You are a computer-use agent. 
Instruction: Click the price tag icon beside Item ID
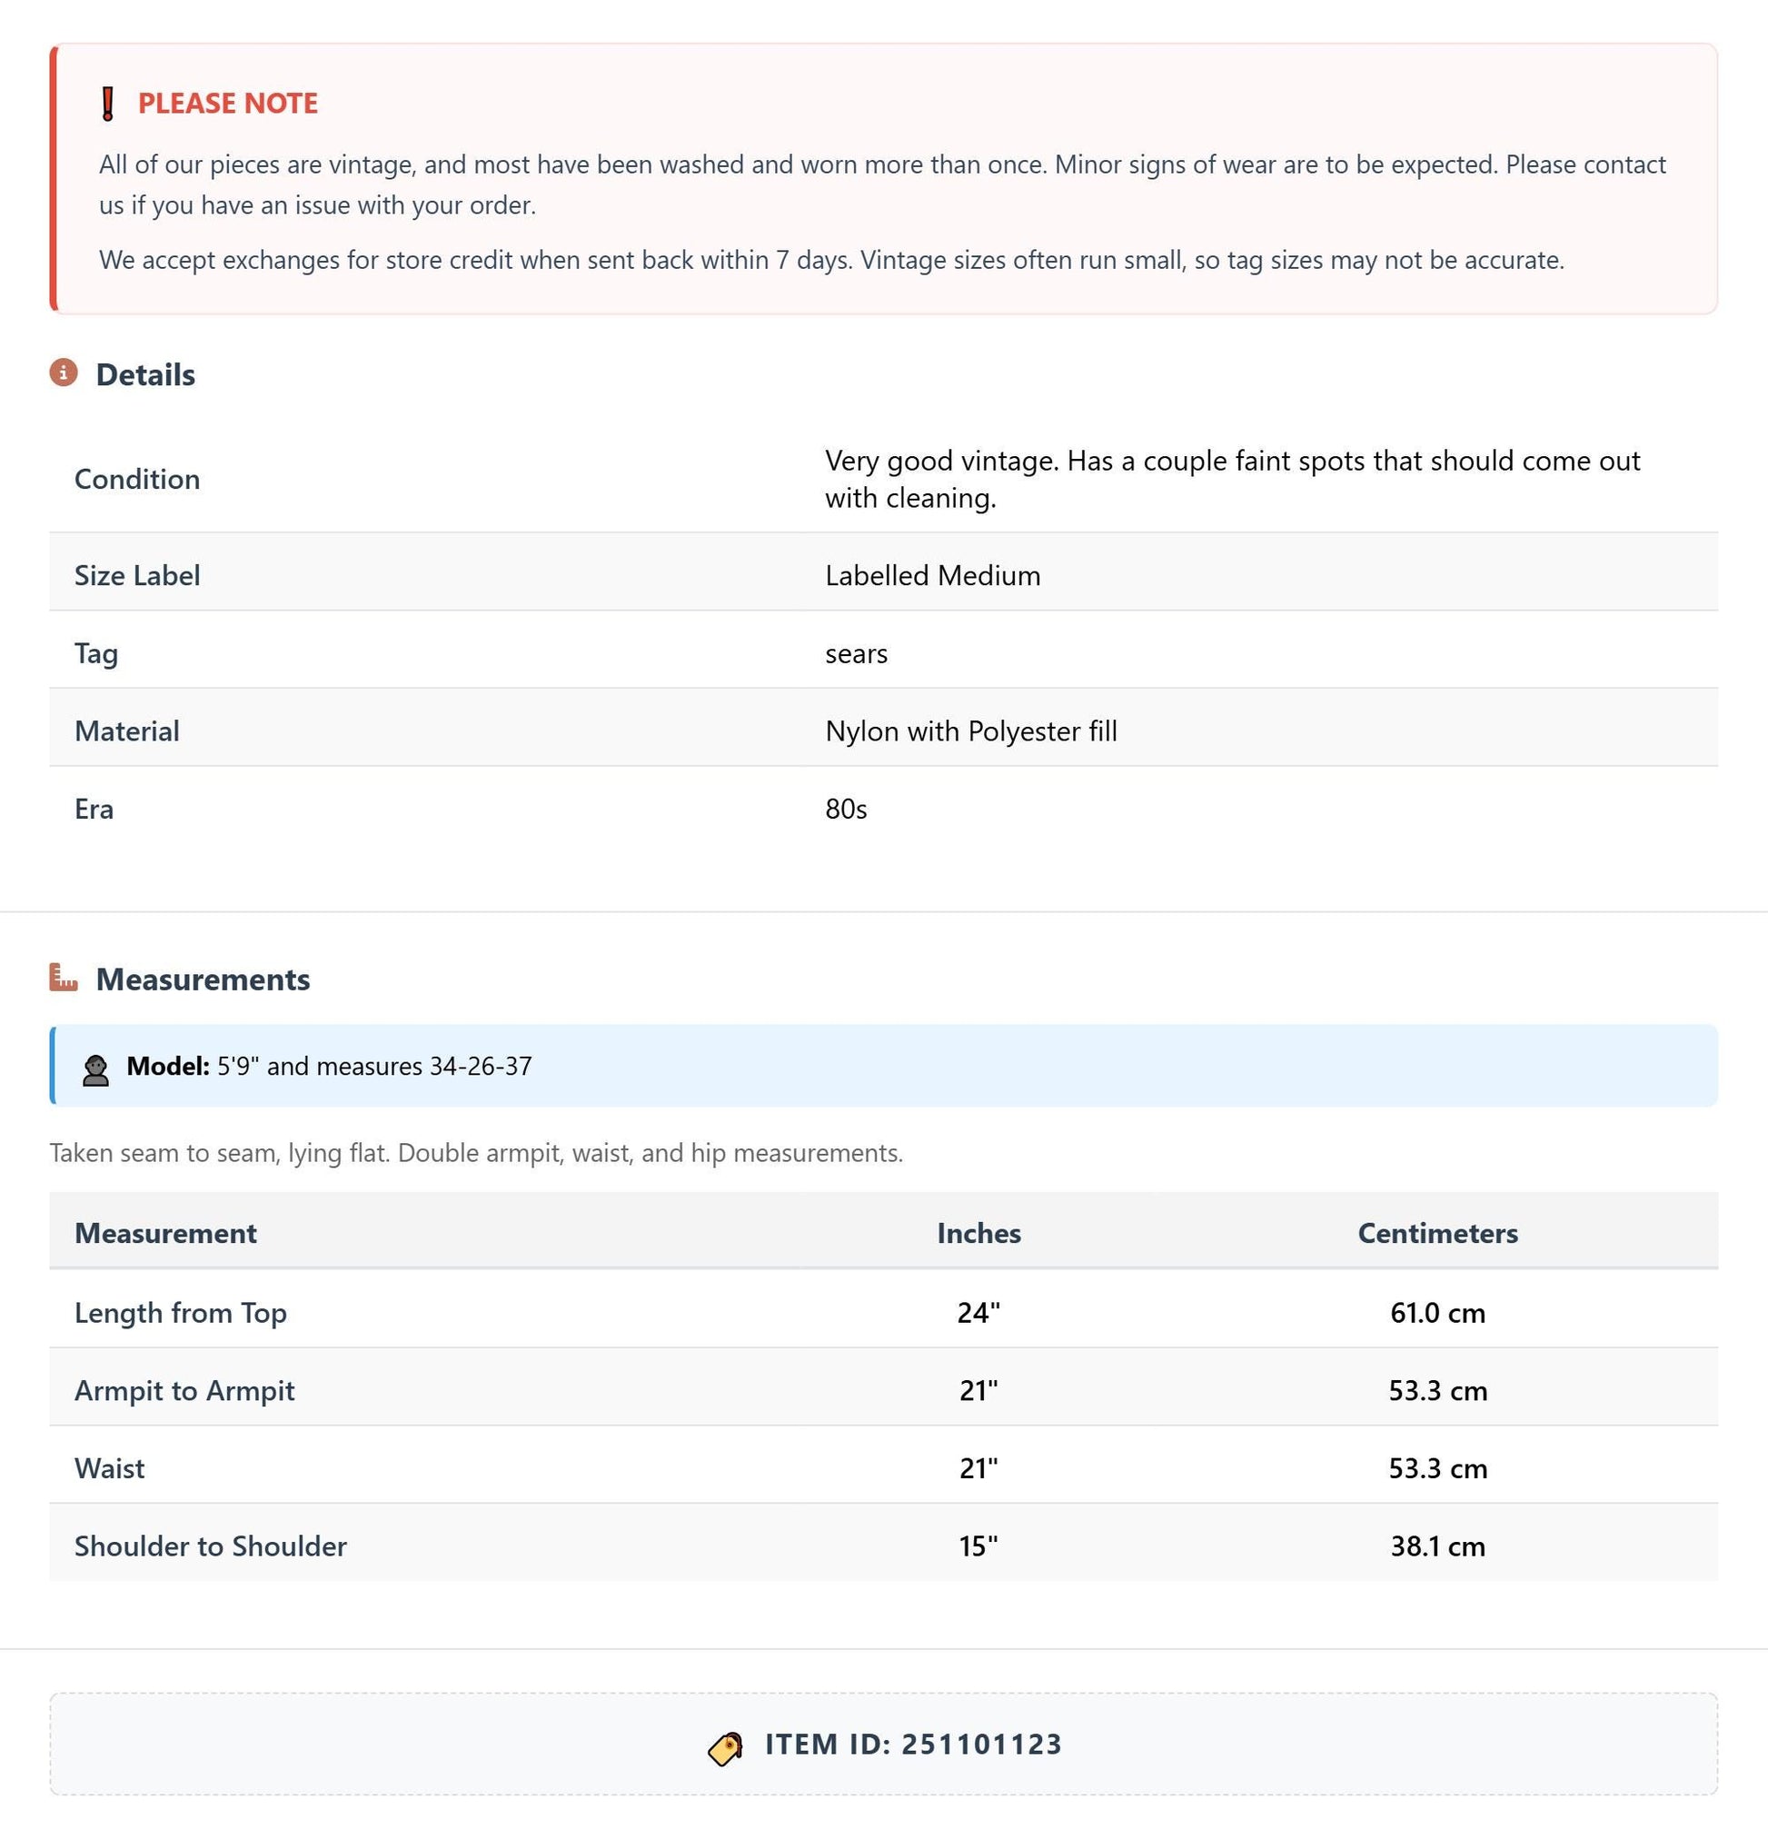pos(725,1748)
